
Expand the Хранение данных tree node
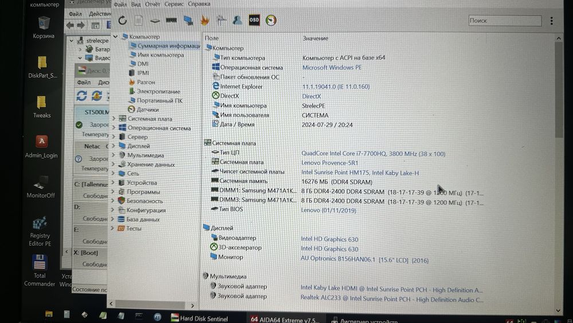(113, 164)
